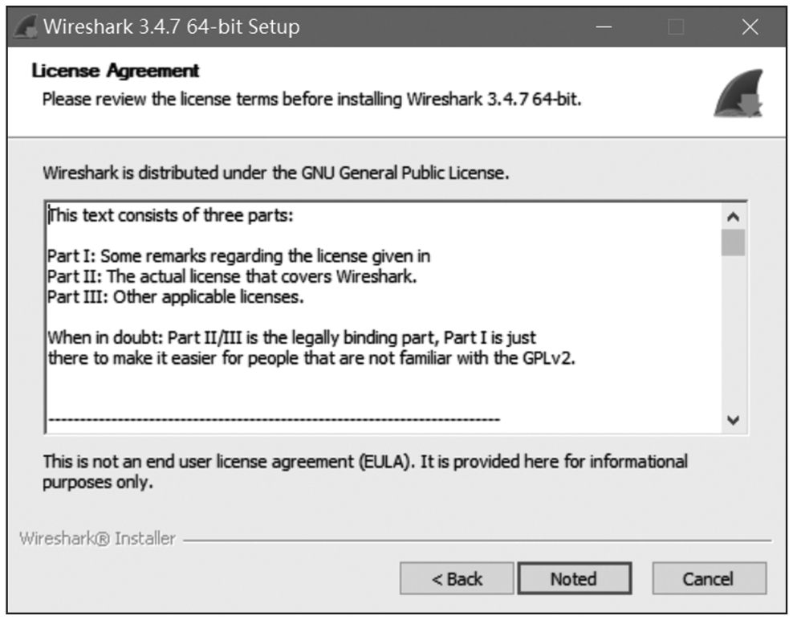The width and height of the screenshot is (793, 620).
Task: Click the Wireshark fin icon in title bar
Action: point(26,27)
